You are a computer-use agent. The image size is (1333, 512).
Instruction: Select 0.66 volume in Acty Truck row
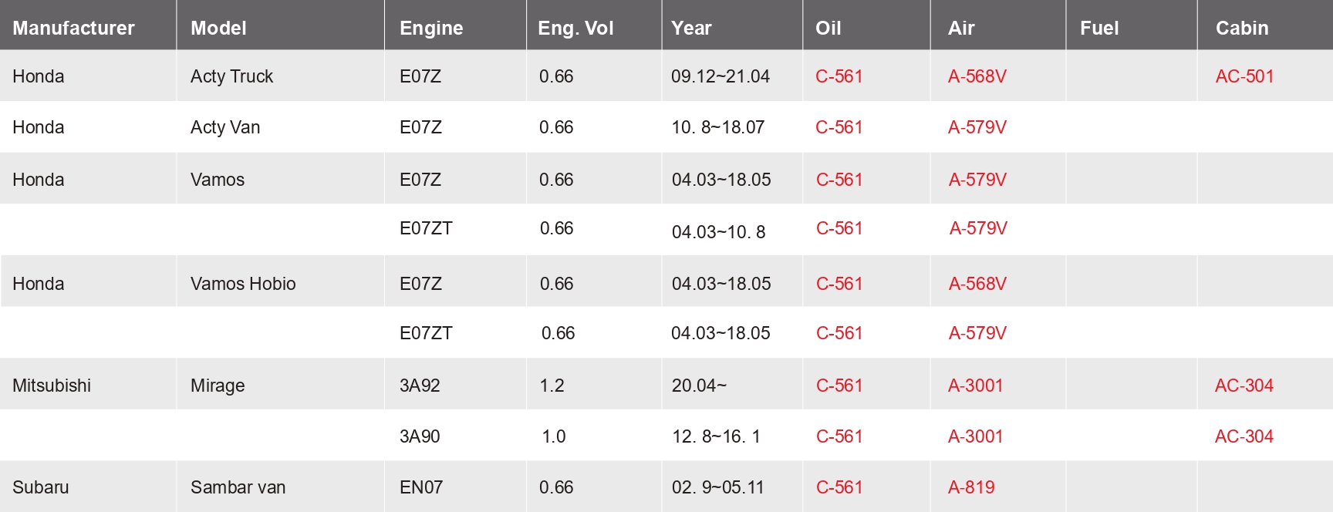[556, 76]
